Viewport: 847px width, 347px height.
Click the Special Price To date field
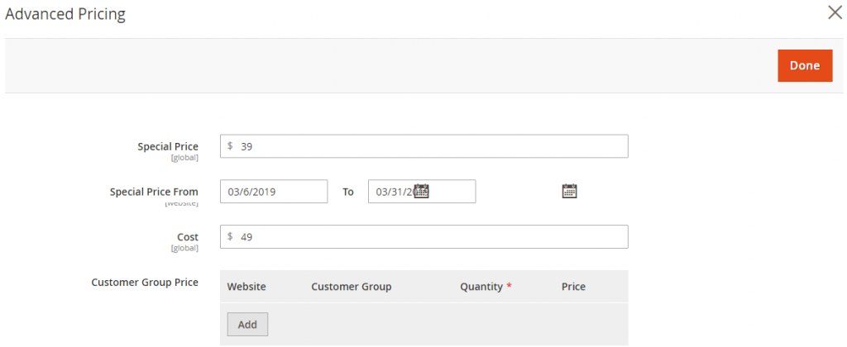click(422, 192)
